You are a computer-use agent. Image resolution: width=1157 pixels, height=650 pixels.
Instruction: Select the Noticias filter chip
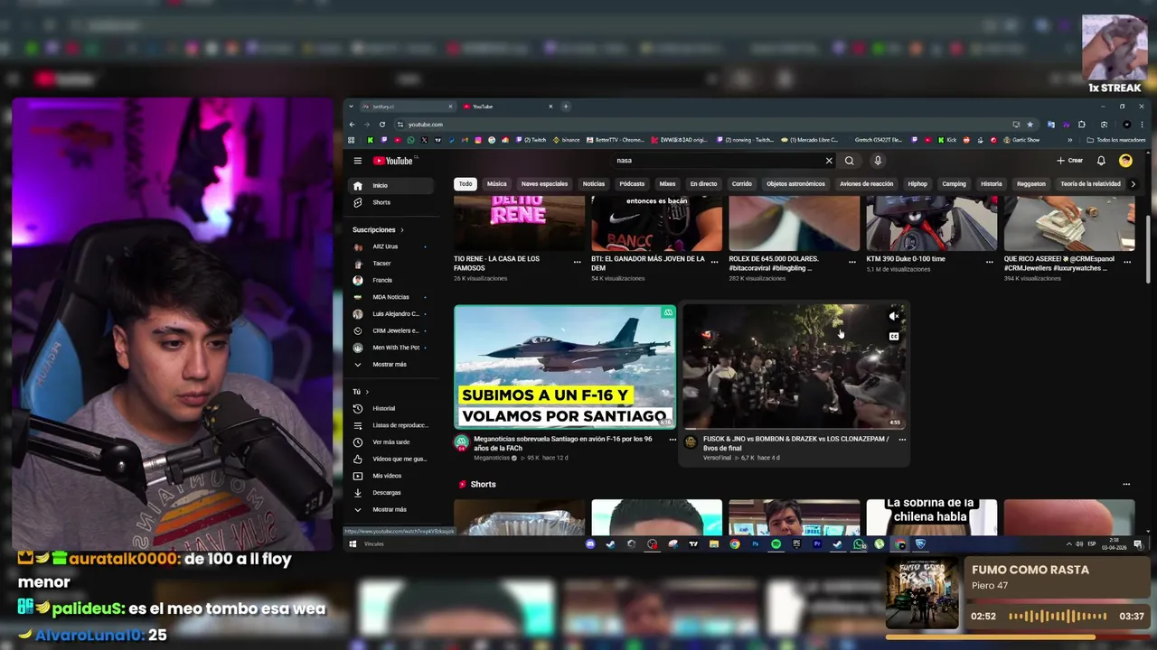point(594,184)
